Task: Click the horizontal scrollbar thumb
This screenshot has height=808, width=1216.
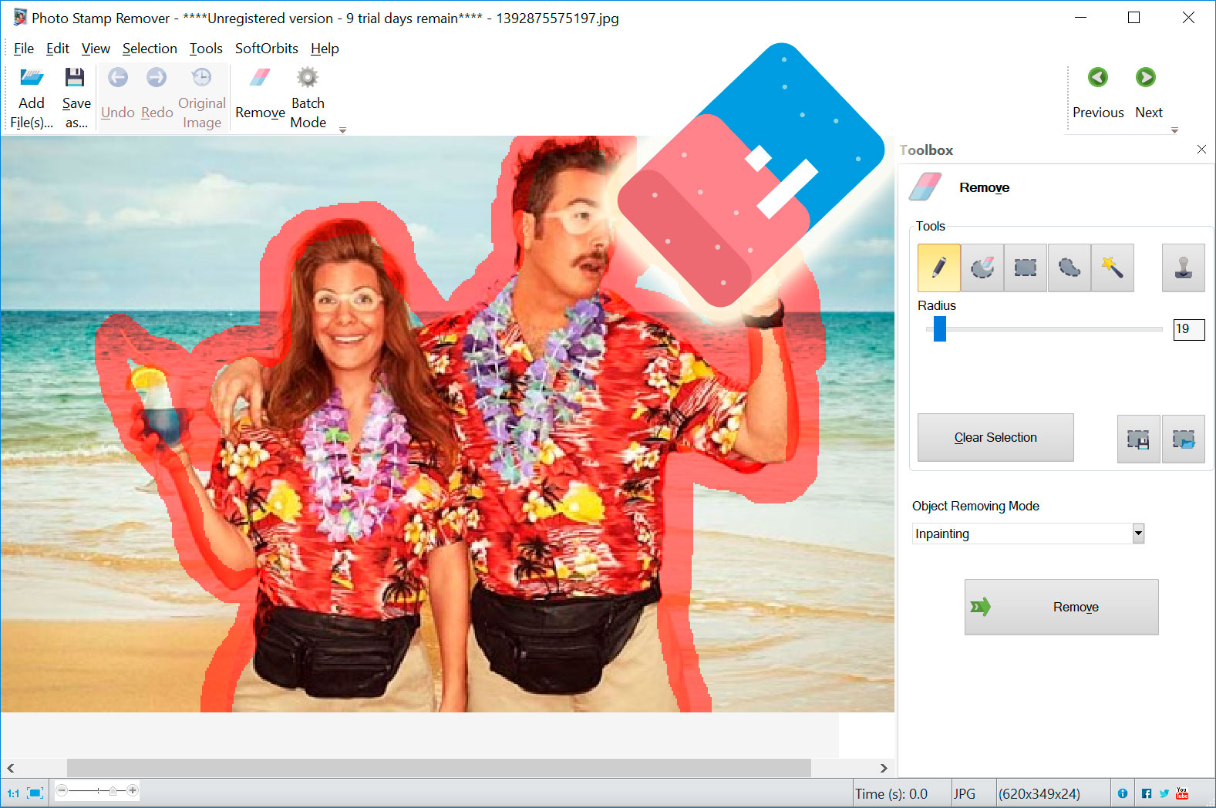Action: click(x=439, y=768)
